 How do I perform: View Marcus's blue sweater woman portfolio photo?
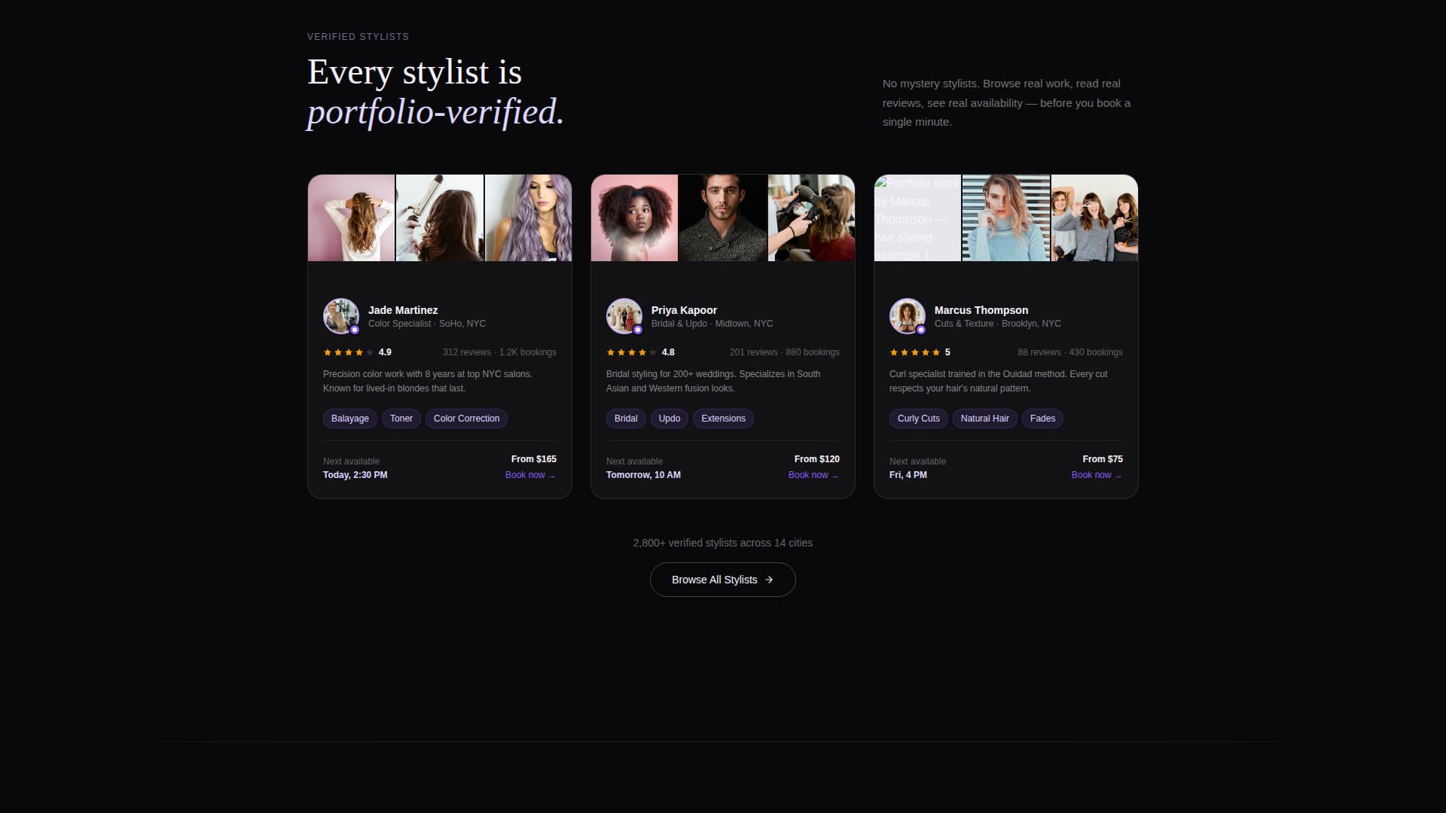(1006, 218)
